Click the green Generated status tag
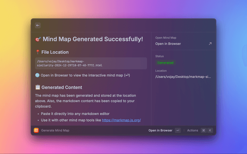 tap(165, 62)
